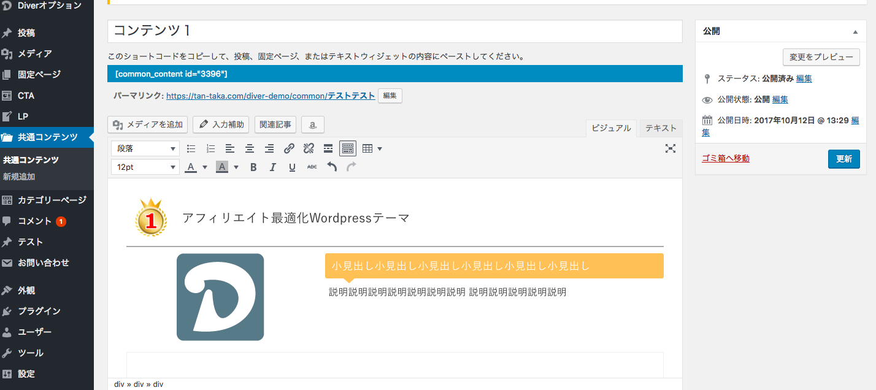Open the text color picker arrow
This screenshot has width=876, height=390.
205,167
